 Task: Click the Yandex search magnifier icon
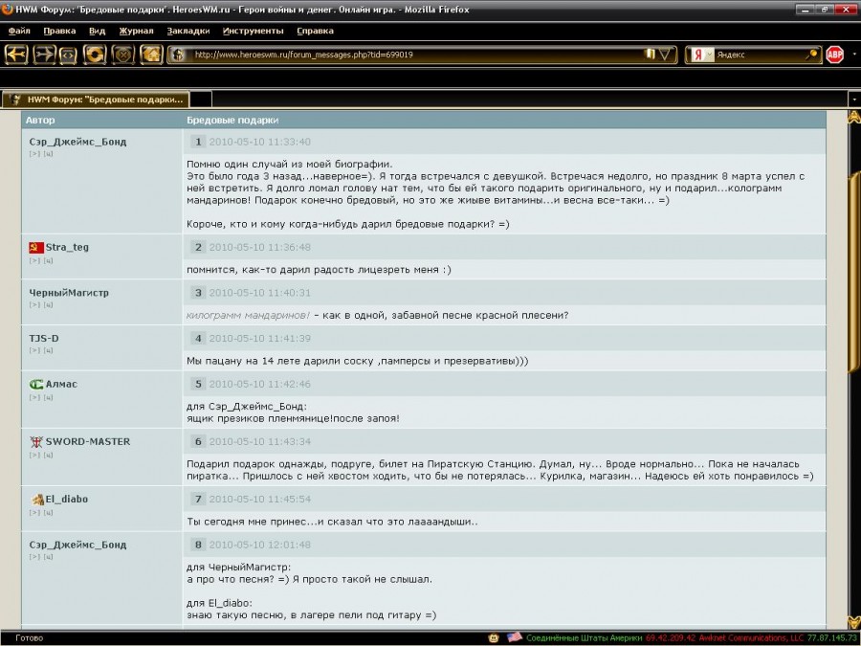(x=811, y=55)
